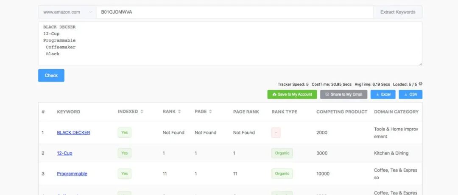This screenshot has width=458, height=195.
Task: Sort by the RANK column arrows
Action: pos(179,112)
